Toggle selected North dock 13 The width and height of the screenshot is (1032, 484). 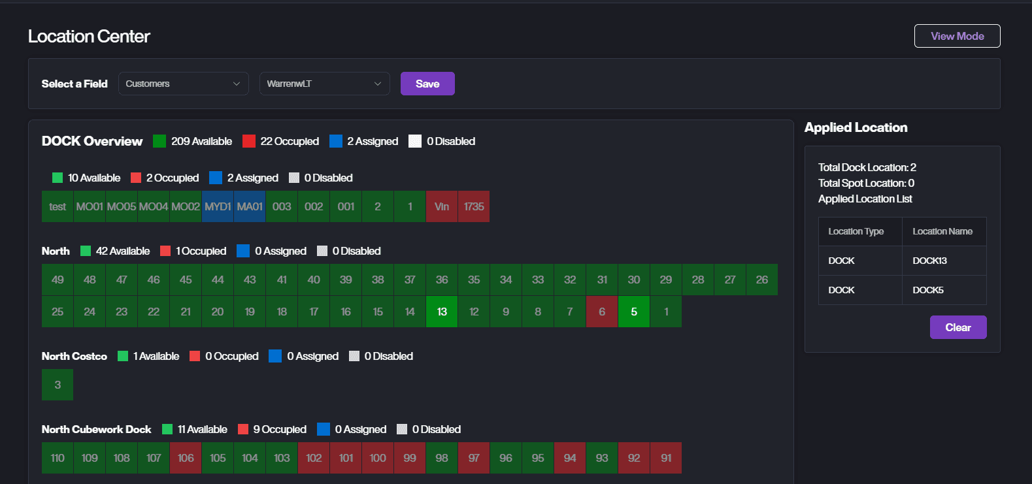tap(442, 312)
